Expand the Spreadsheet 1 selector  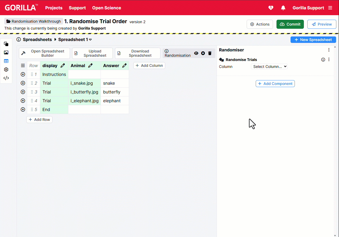click(x=90, y=39)
